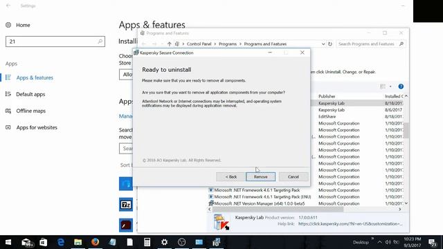Cancel the Kaspersky Secure Connection uninstall

tap(293, 177)
